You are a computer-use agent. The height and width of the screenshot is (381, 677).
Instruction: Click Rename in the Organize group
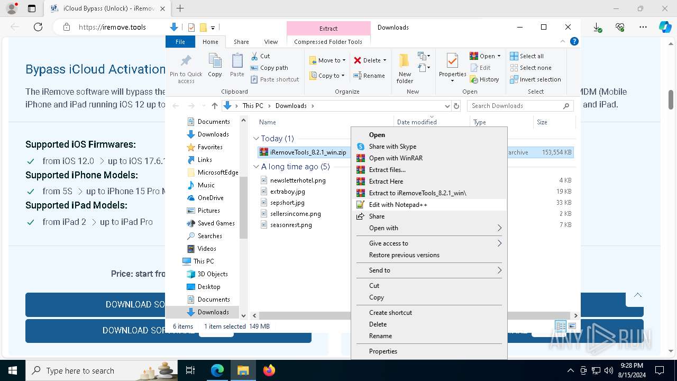[369, 76]
